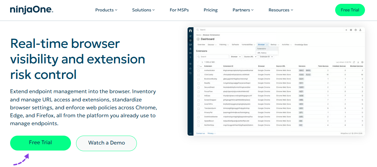
Task: Open the Extension ID filter dropdown
Action: pos(266,57)
